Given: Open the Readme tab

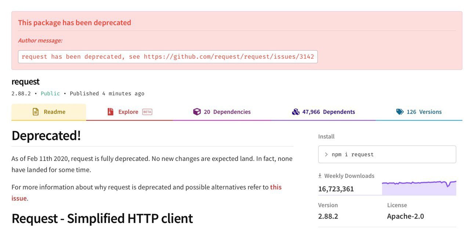Looking at the screenshot, I should [49, 112].
